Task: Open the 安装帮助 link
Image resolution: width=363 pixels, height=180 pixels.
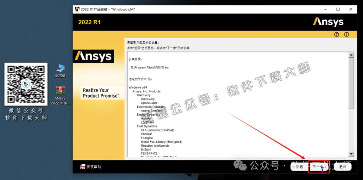Action: coord(94,167)
